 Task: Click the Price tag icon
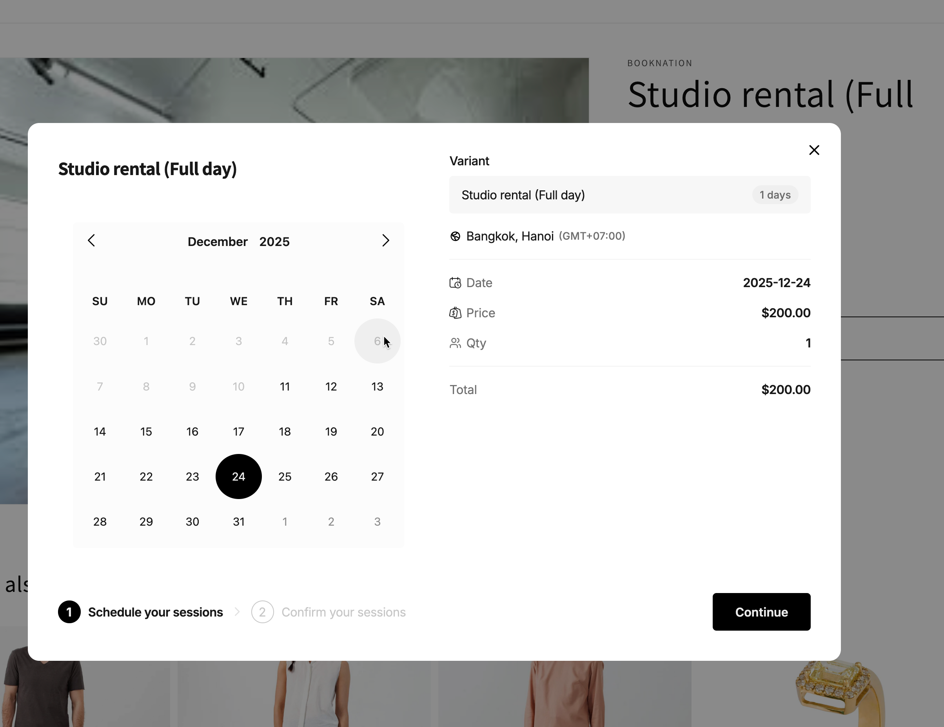455,313
